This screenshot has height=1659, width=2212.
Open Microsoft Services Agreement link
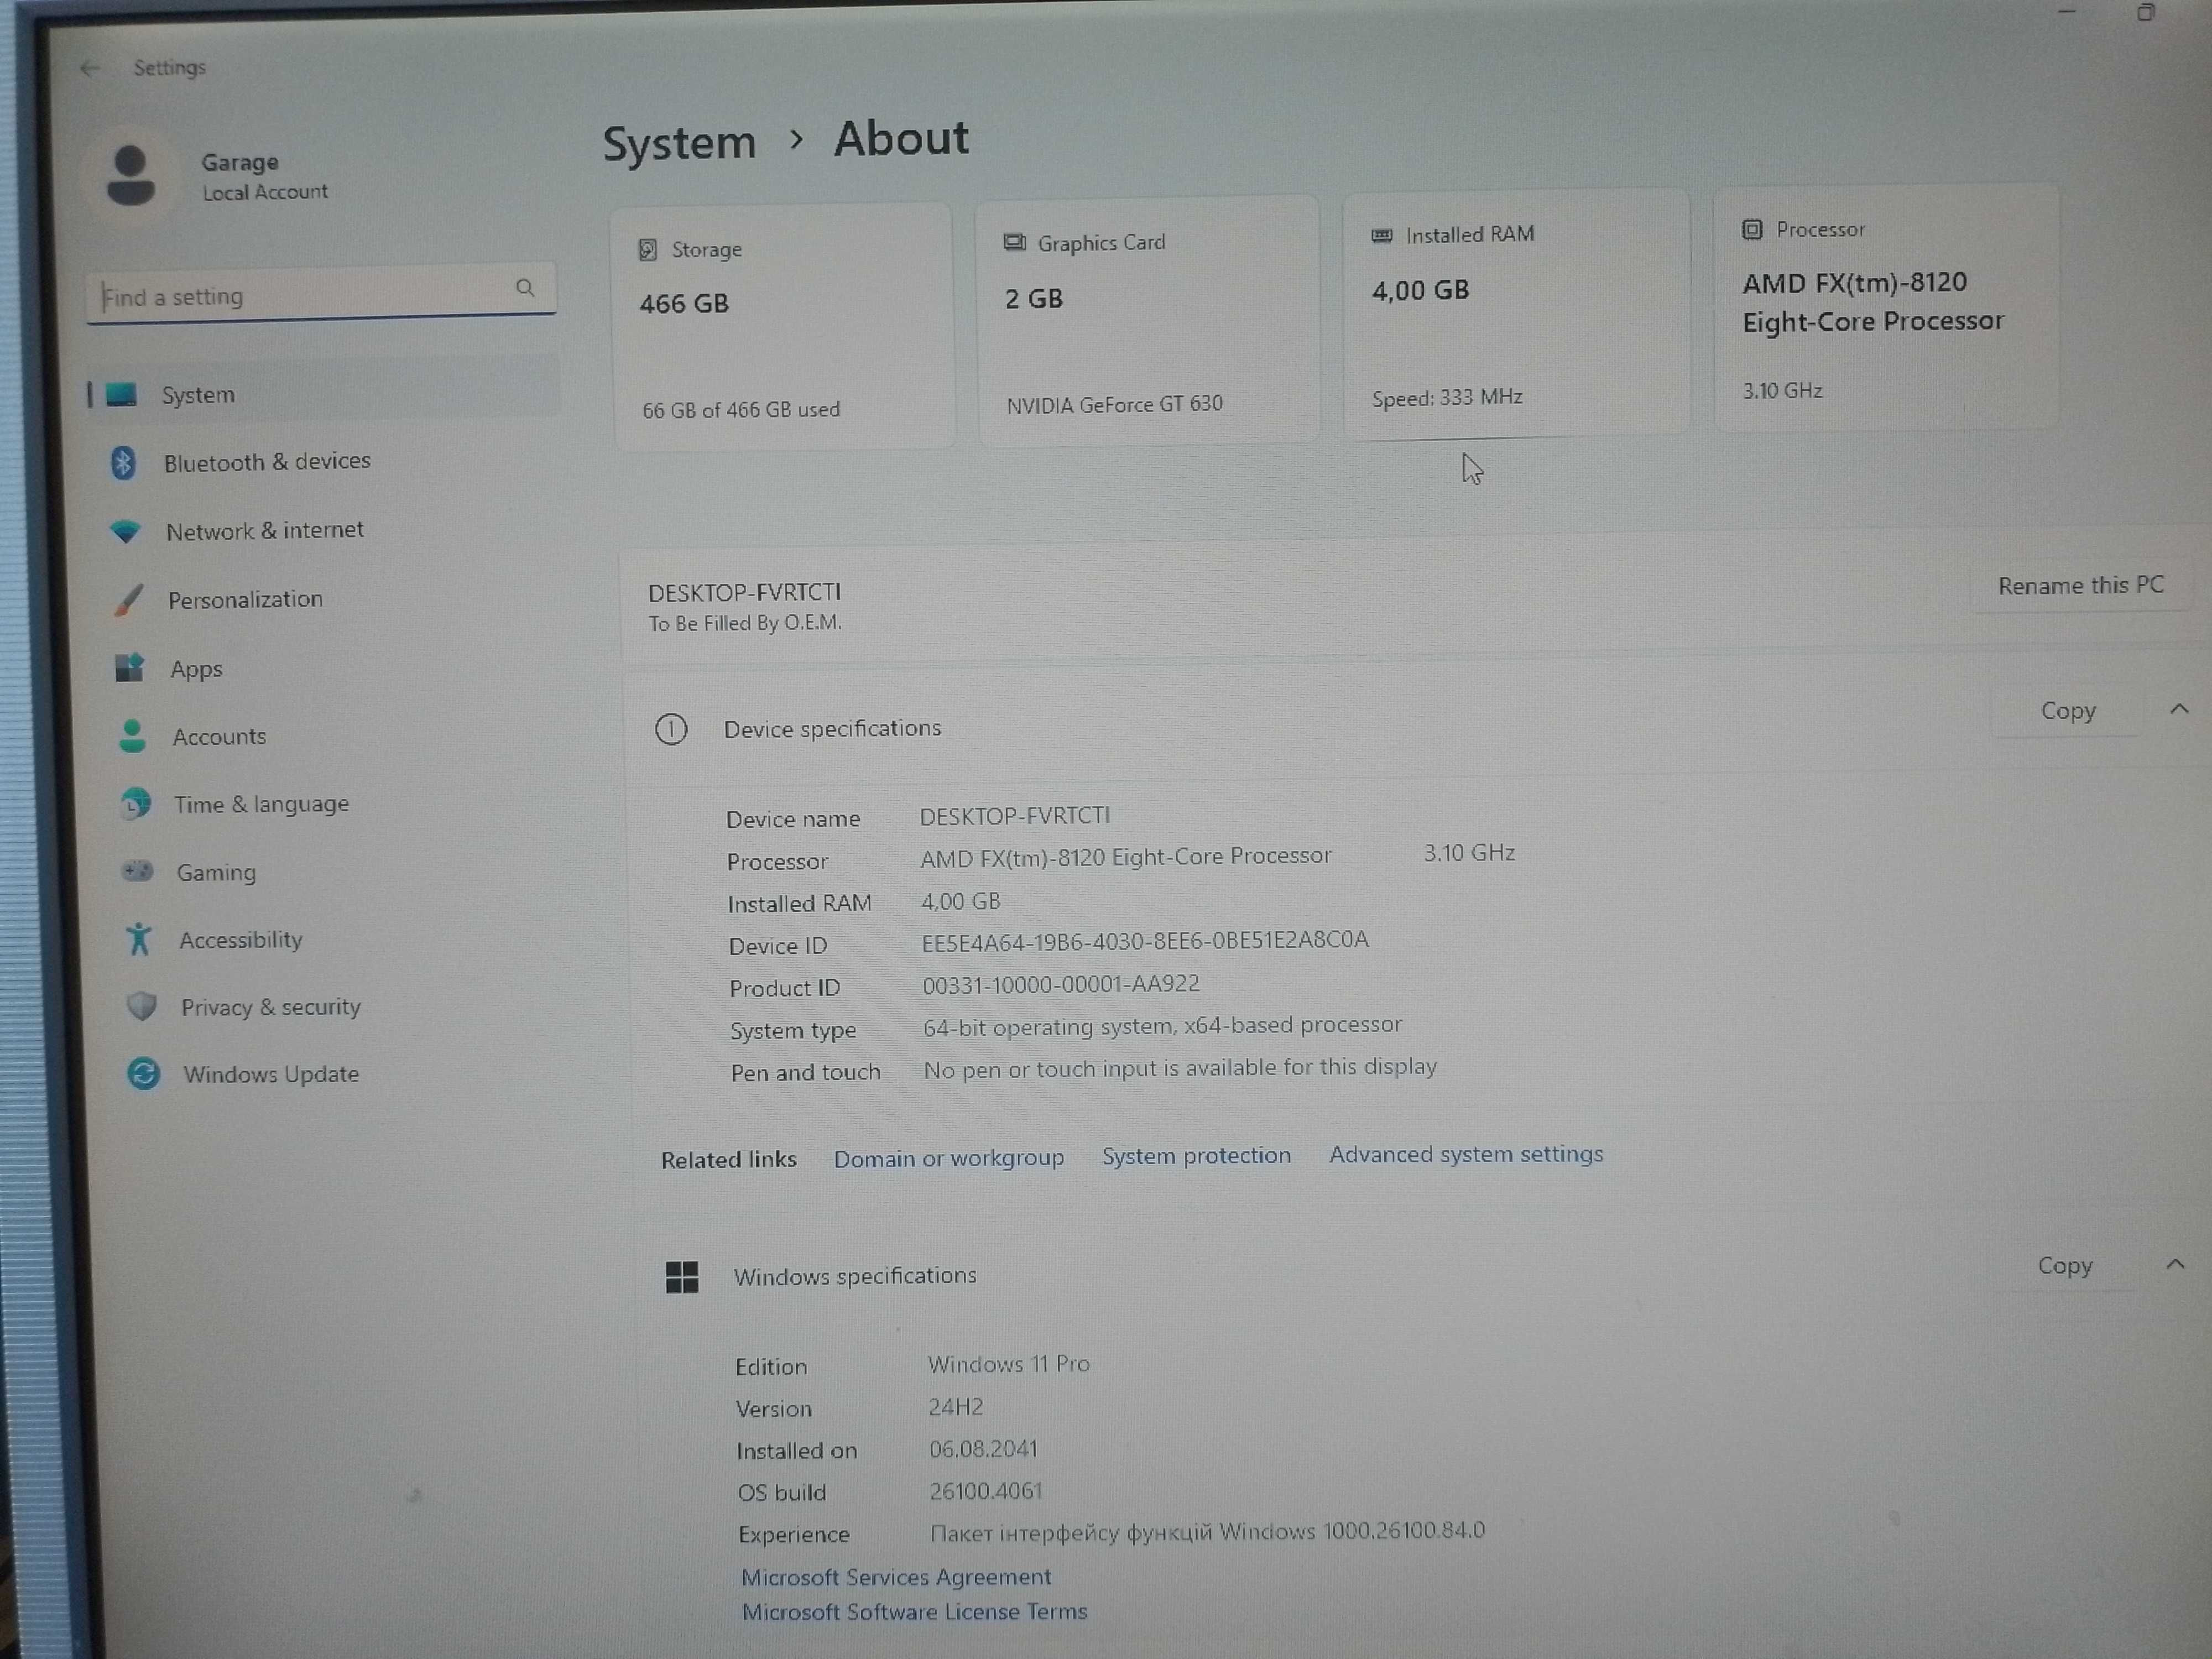[x=896, y=1577]
